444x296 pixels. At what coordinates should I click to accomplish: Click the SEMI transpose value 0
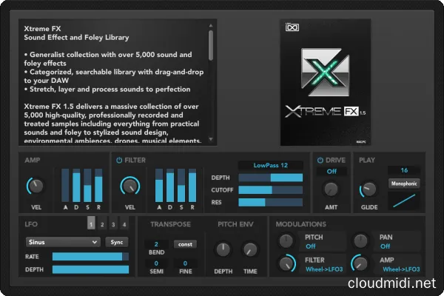pyautogui.click(x=156, y=263)
